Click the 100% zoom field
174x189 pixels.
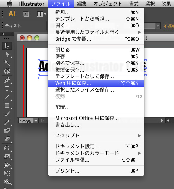click(x=26, y=121)
